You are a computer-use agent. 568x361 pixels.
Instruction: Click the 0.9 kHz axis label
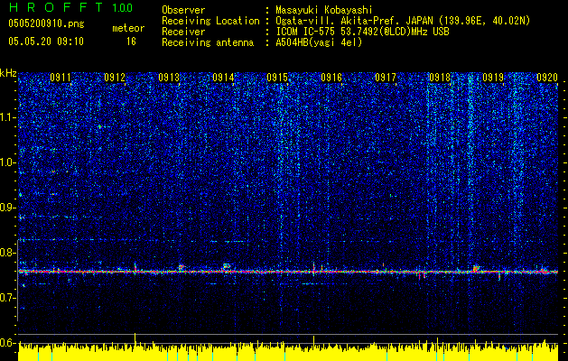[7, 208]
